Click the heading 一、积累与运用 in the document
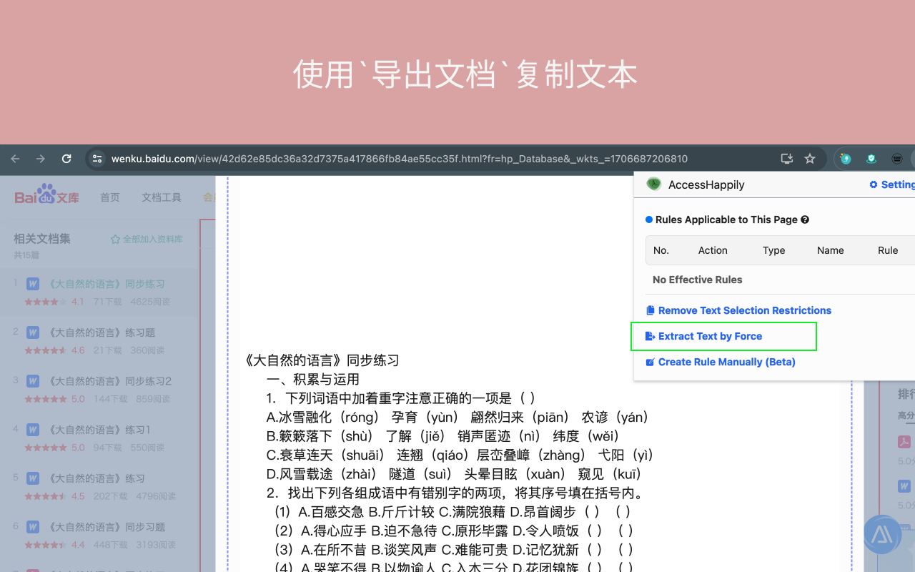 313,380
